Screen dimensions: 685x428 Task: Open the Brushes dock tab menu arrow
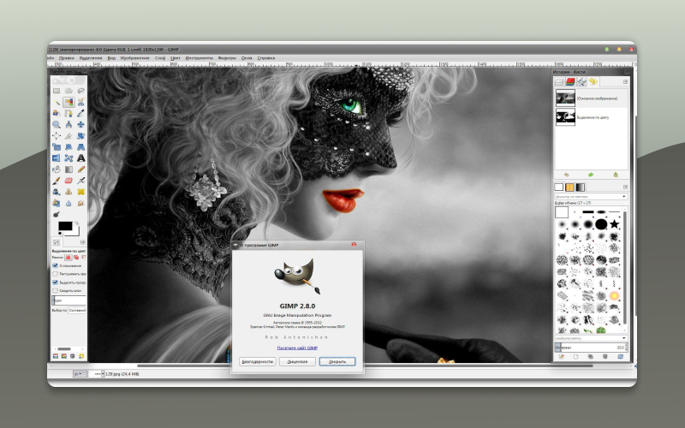625,187
